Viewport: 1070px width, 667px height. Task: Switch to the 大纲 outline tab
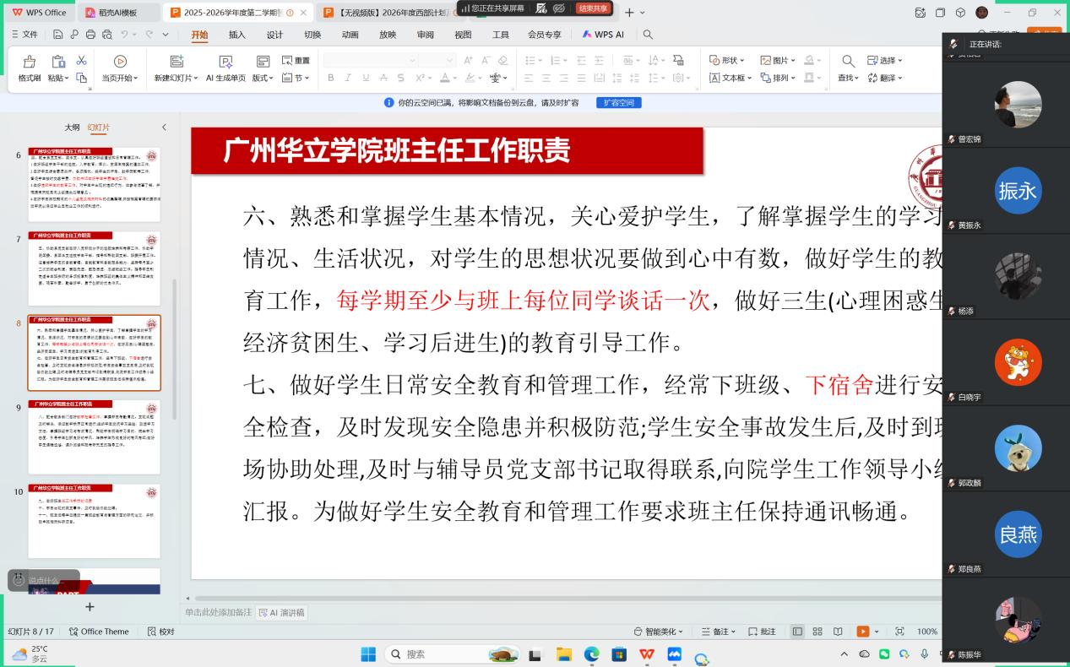click(x=73, y=127)
